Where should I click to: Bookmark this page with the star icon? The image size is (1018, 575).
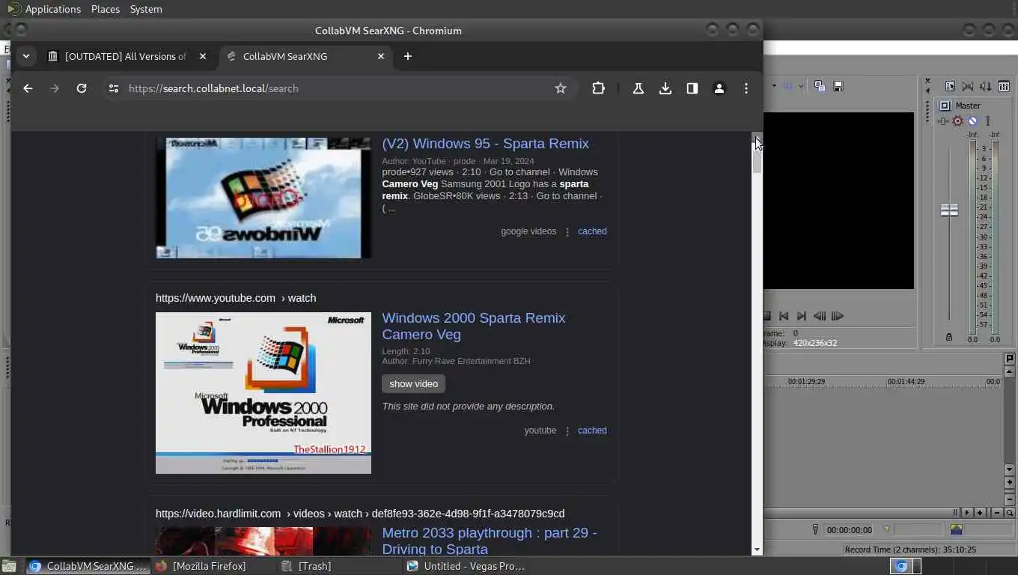coord(561,88)
